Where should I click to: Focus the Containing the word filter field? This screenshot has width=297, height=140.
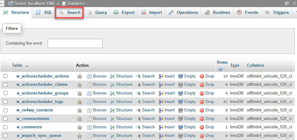[x=75, y=43]
